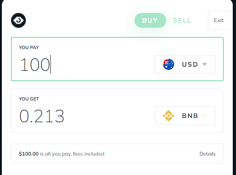Screen dimensions: 236x175
Task: Click the 0.213 amount in You Get
Action: pos(42,116)
